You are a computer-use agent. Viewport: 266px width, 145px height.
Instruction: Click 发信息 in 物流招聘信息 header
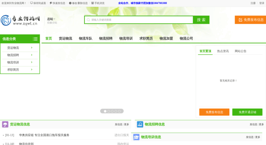(253, 124)
